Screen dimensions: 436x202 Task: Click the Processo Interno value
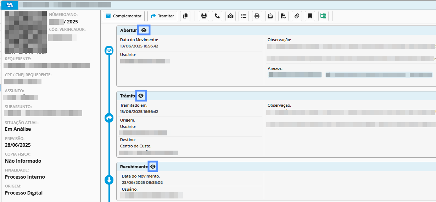point(25,177)
